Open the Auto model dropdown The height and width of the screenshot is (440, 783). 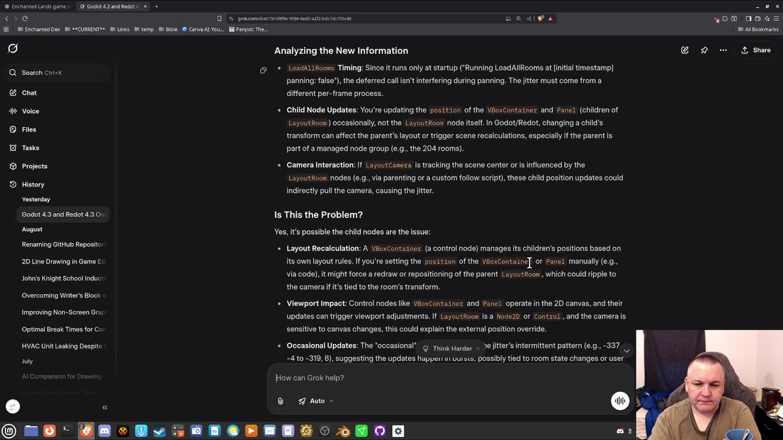(x=316, y=401)
